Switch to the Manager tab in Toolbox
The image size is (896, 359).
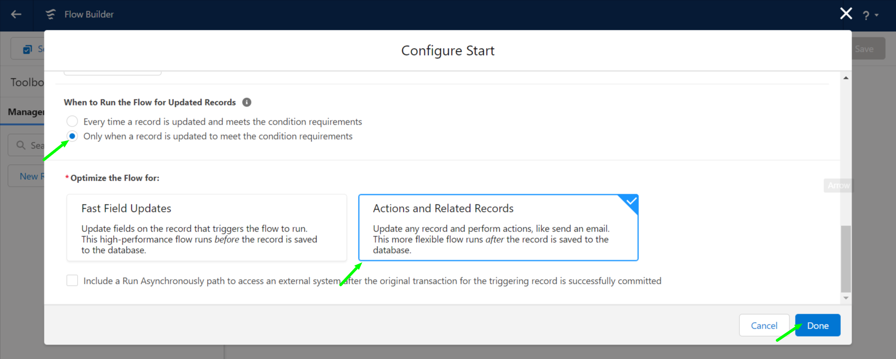[26, 112]
